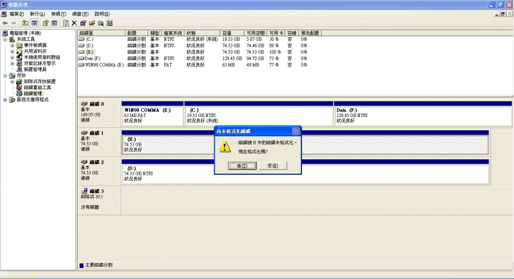Collapse the 系統工具 tree node
The image size is (514, 279).
click(x=5, y=39)
